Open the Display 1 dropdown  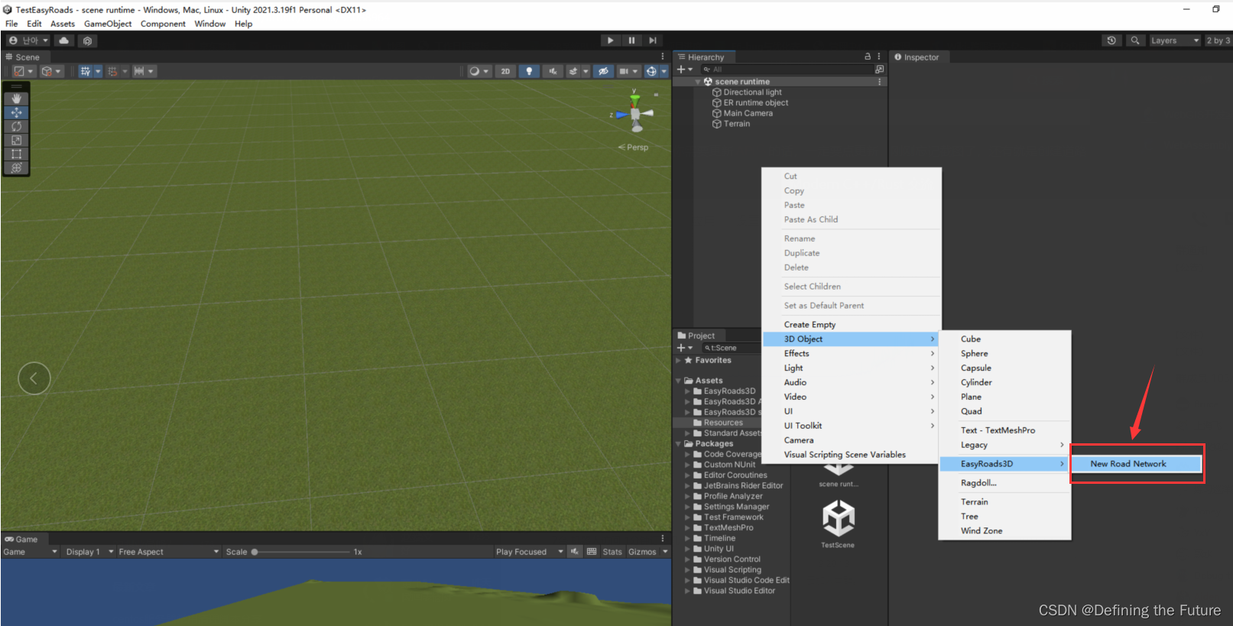(89, 552)
